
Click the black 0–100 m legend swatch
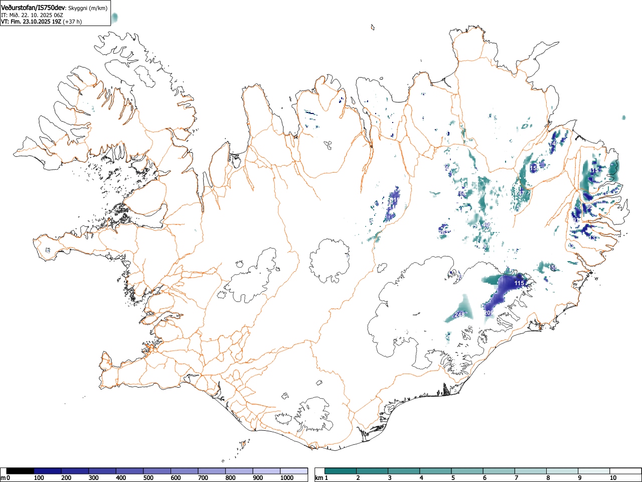click(21, 471)
